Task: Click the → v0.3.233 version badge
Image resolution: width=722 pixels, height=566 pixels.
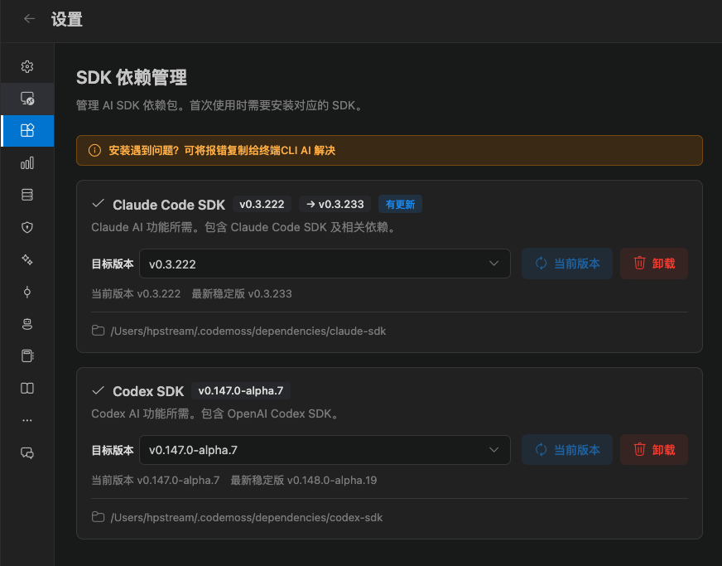Action: pos(335,204)
